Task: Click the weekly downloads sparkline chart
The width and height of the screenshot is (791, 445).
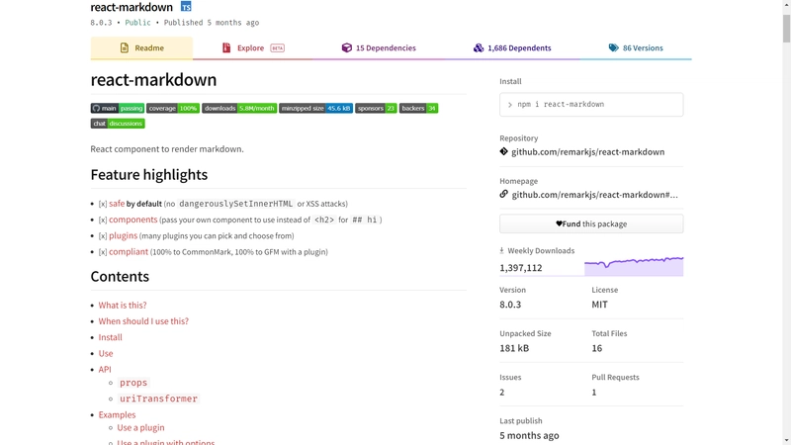Action: point(633,265)
